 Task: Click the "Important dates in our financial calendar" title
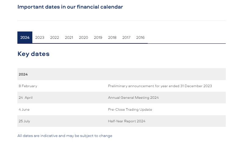click(70, 7)
